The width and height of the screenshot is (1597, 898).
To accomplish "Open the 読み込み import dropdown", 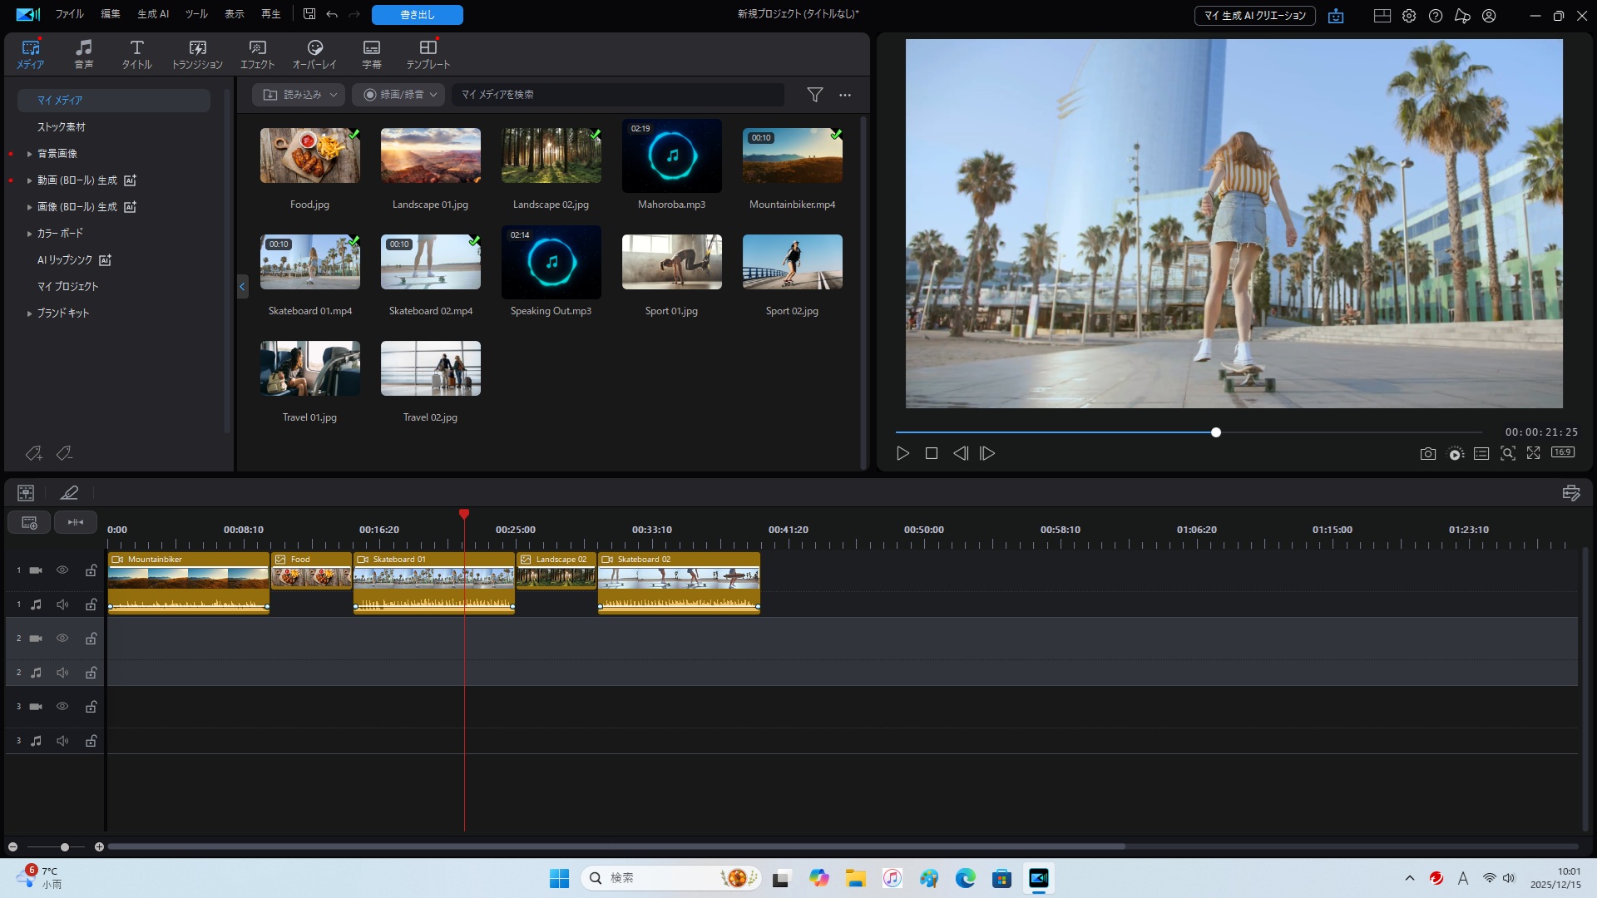I will (299, 95).
